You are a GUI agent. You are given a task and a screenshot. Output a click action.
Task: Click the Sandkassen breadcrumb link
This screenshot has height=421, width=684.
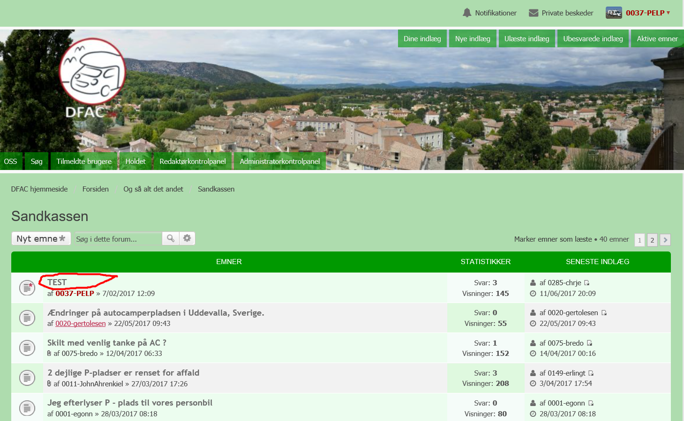pyautogui.click(x=216, y=189)
